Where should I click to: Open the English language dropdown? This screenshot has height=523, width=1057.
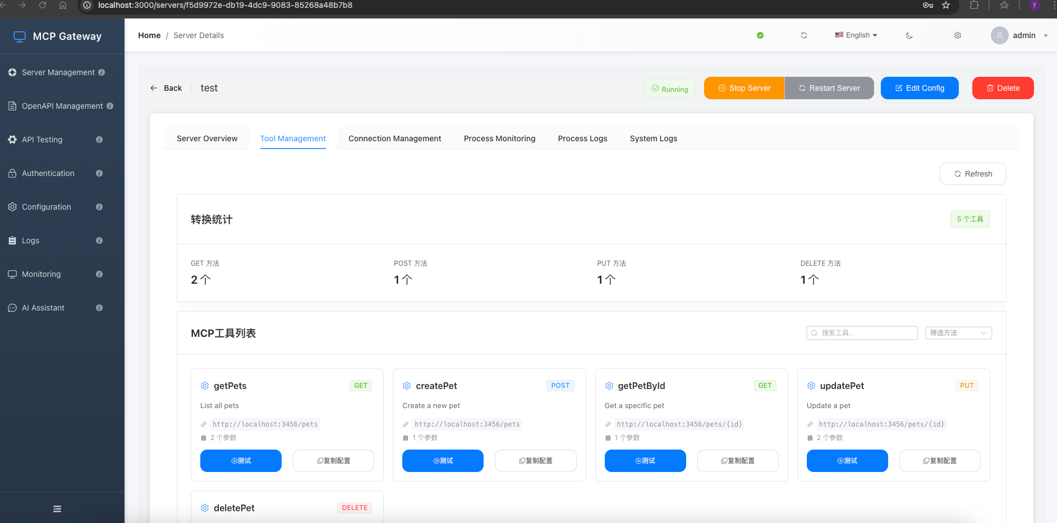[x=856, y=35]
